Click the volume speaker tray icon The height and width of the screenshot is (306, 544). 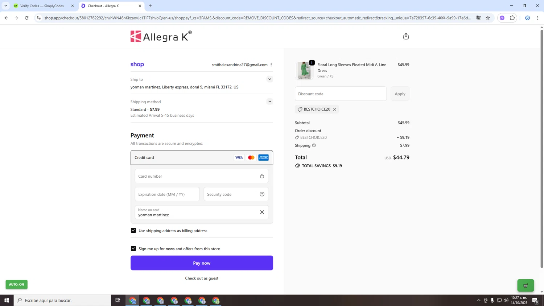[x=506, y=301]
